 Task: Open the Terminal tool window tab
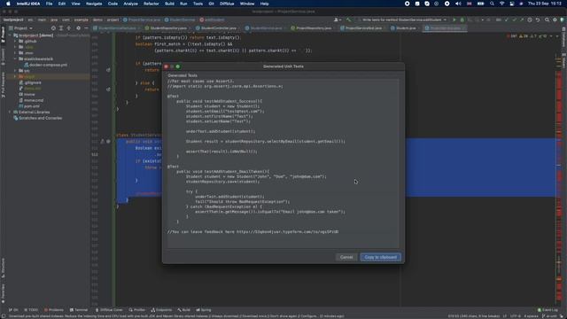tap(79, 310)
